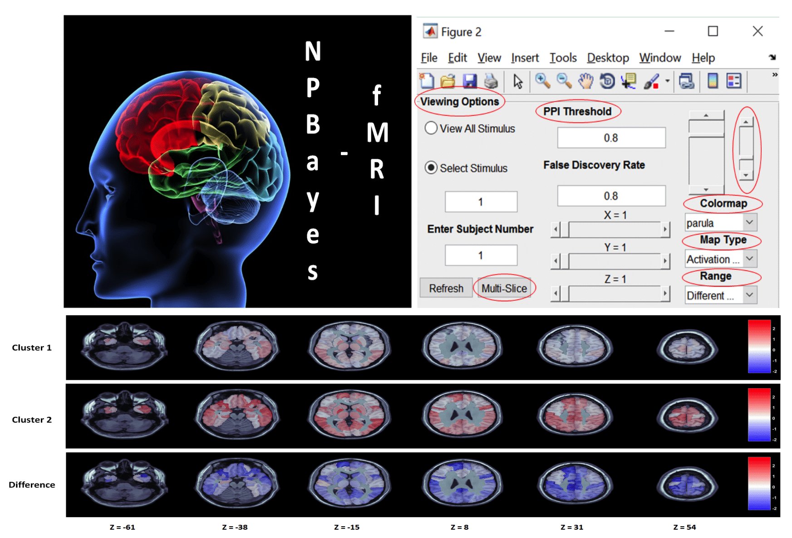Click the New Figure toolbar icon
792x538 pixels.
(x=427, y=81)
